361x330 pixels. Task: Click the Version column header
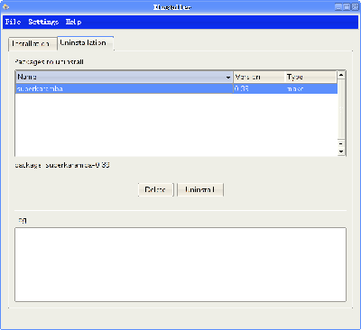pyautogui.click(x=259, y=77)
